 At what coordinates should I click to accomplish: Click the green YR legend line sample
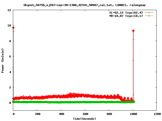point(149,16)
